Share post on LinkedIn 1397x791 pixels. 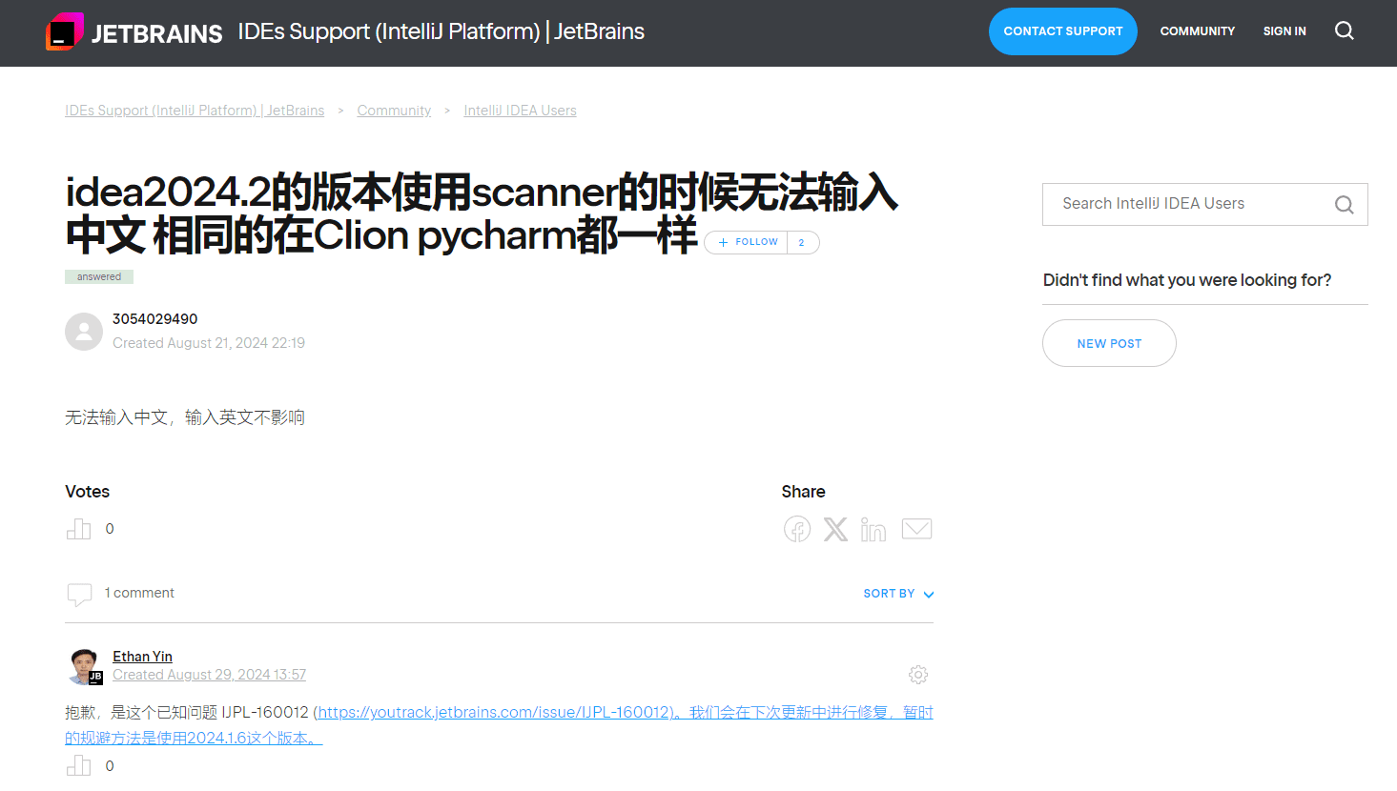point(873,529)
